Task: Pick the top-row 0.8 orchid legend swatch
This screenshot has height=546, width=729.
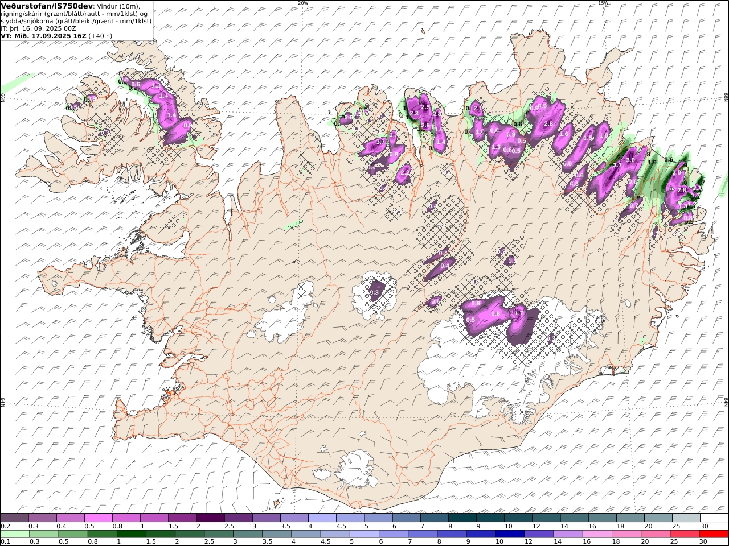Action: 126,518
